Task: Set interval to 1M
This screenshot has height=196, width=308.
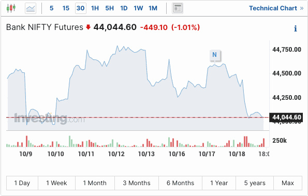Action: pyautogui.click(x=153, y=8)
